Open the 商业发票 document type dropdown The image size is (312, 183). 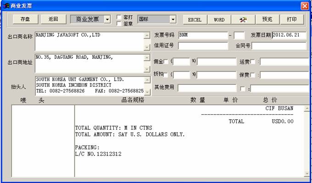click(x=107, y=20)
